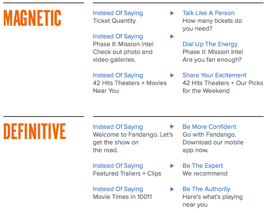Screen dimensions: 267x213
Task: Open the Be More Confident link
Action: pos(209,127)
